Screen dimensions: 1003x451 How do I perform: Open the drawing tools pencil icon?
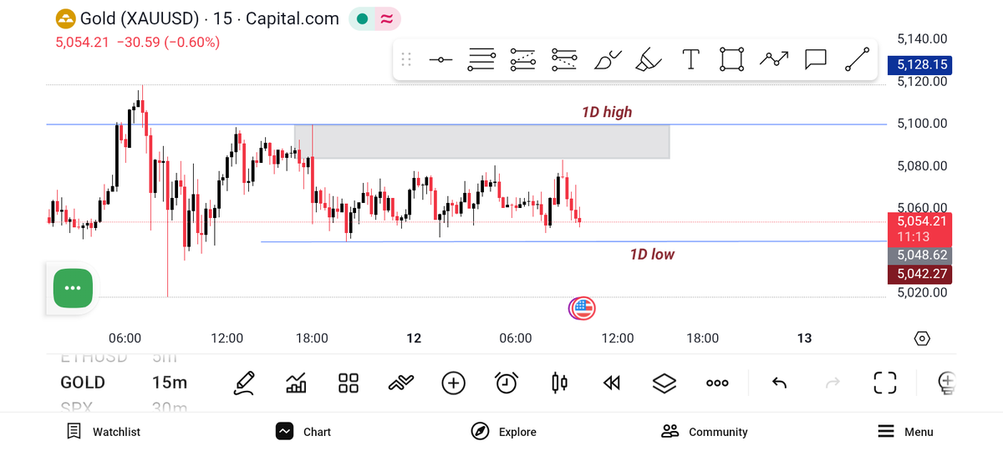pos(245,383)
